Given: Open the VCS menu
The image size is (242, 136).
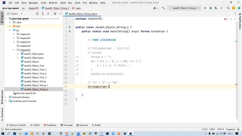Looking at the screenshot, I should point(85,3).
